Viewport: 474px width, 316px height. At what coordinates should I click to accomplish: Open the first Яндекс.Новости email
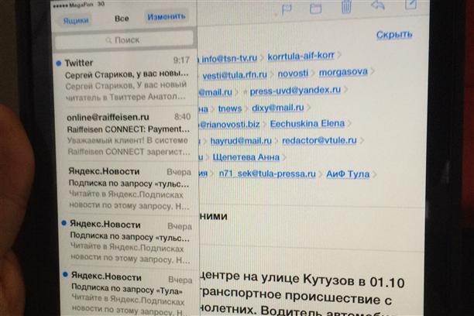tap(125, 187)
